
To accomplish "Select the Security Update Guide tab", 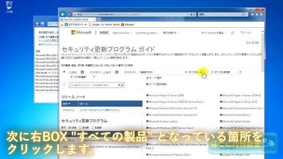I will [x=76, y=19].
